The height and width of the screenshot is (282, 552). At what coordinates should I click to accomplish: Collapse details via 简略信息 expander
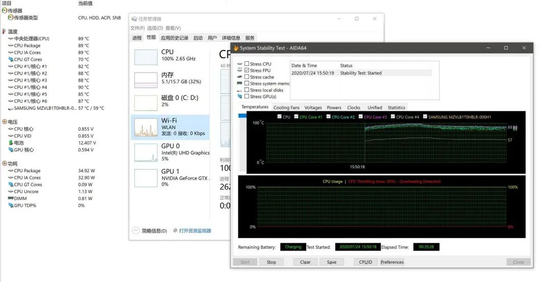(x=135, y=230)
